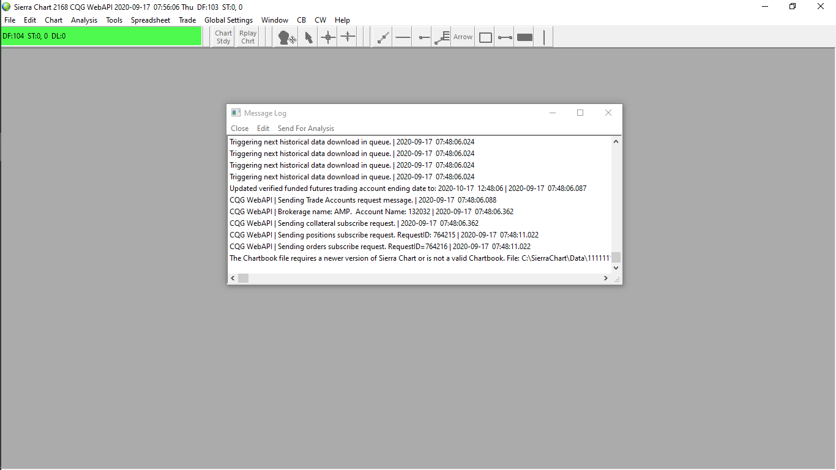Open the Chart Studies toolbar button
The height and width of the screenshot is (470, 836).
coord(223,37)
